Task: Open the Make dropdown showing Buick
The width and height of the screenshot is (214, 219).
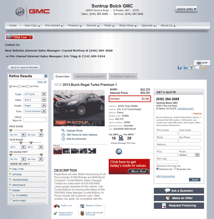Action: point(35,100)
